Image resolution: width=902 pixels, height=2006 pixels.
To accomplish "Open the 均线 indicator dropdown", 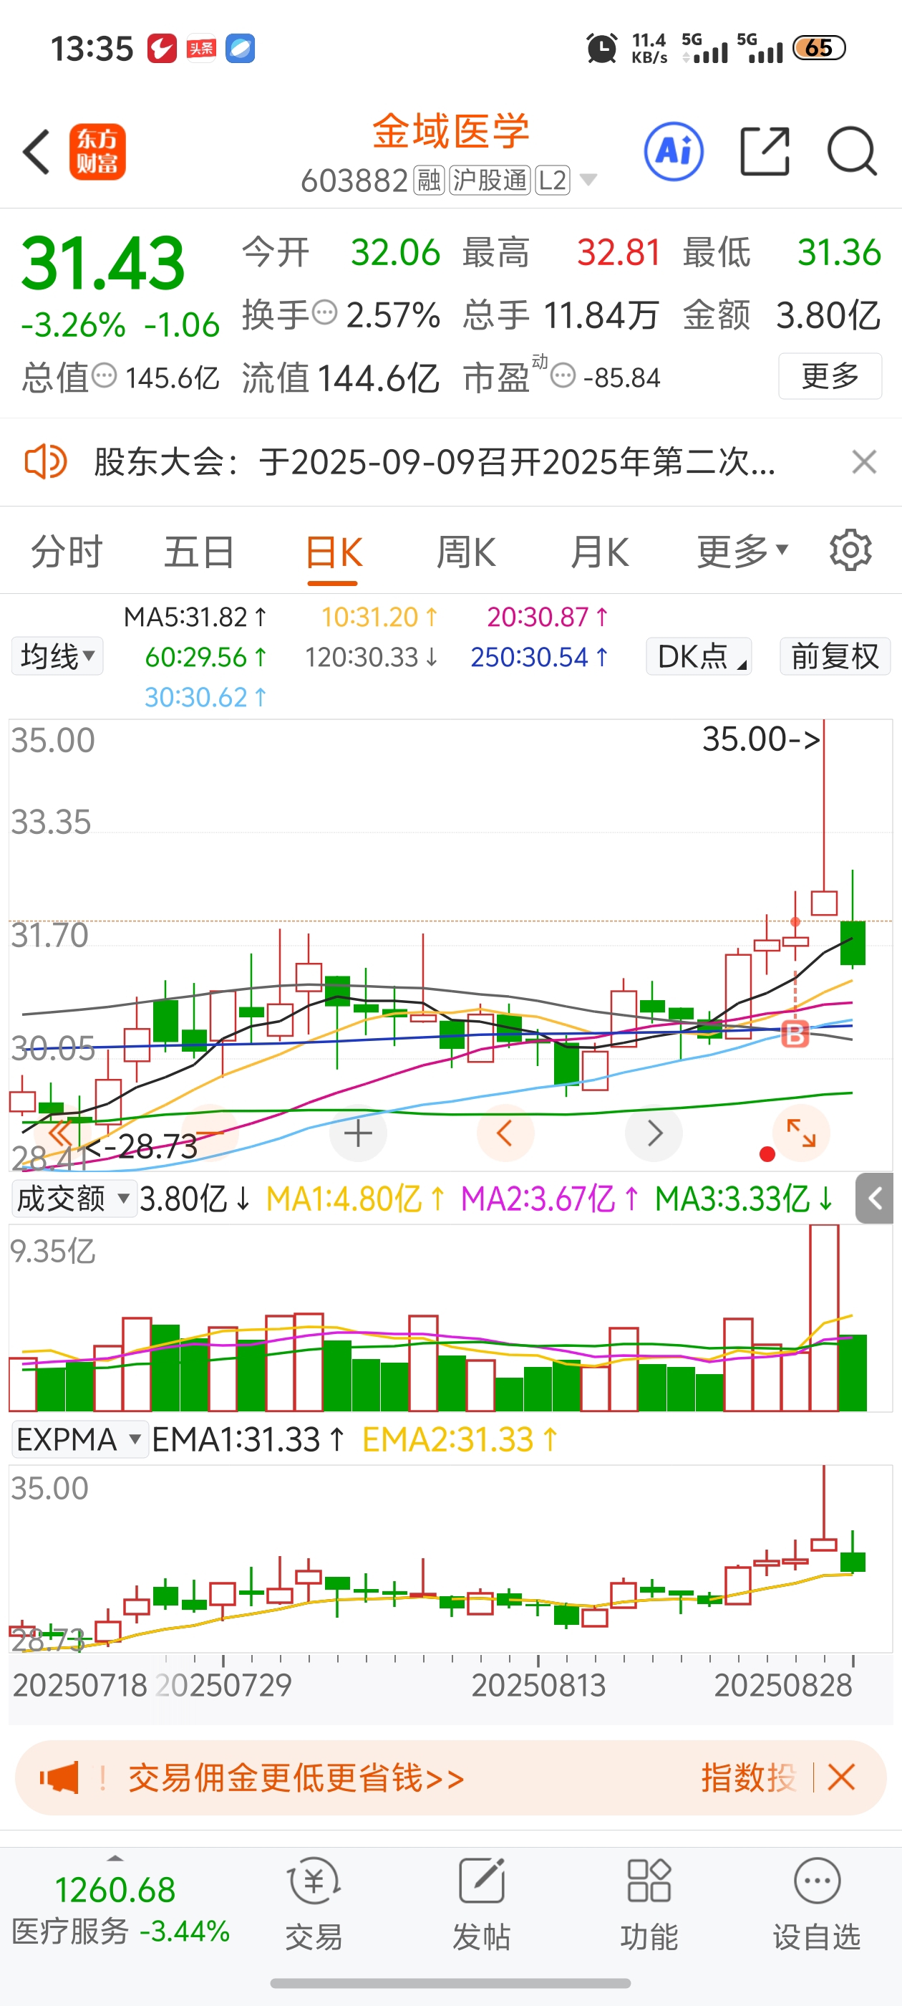I will click(57, 656).
